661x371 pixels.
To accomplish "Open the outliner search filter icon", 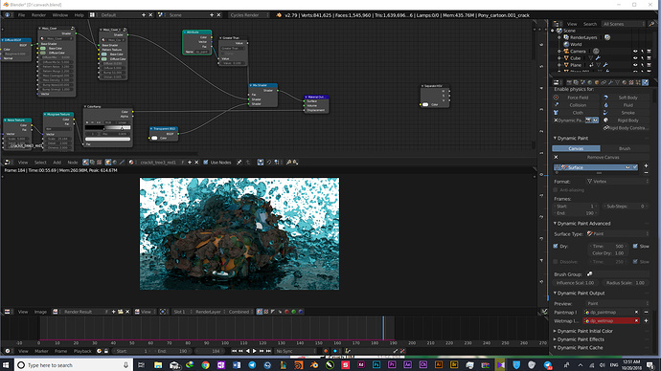I will point(651,24).
